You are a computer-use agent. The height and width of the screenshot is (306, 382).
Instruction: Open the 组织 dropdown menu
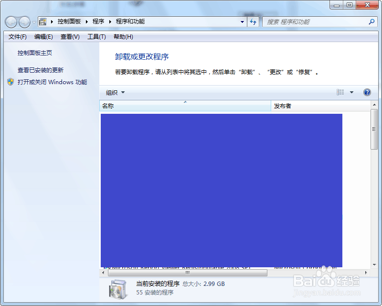click(115, 92)
